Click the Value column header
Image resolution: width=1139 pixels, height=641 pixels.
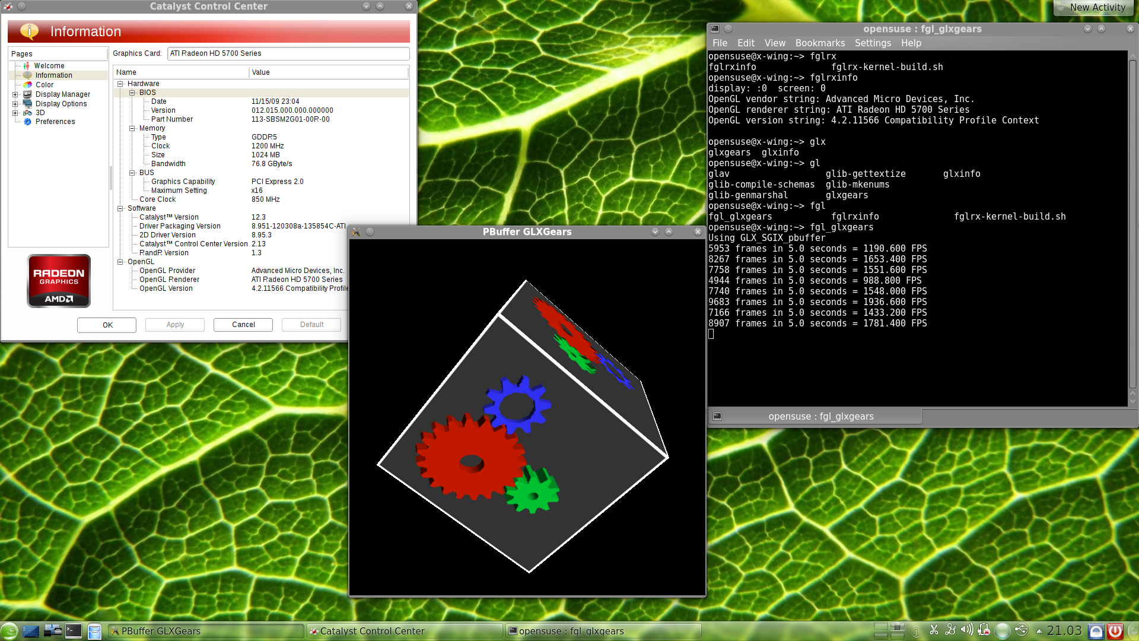click(x=329, y=72)
